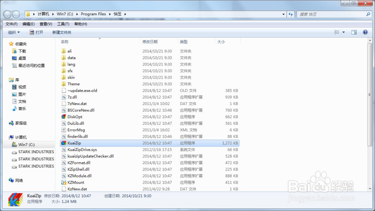Toggle the preview pane icon

354,32
